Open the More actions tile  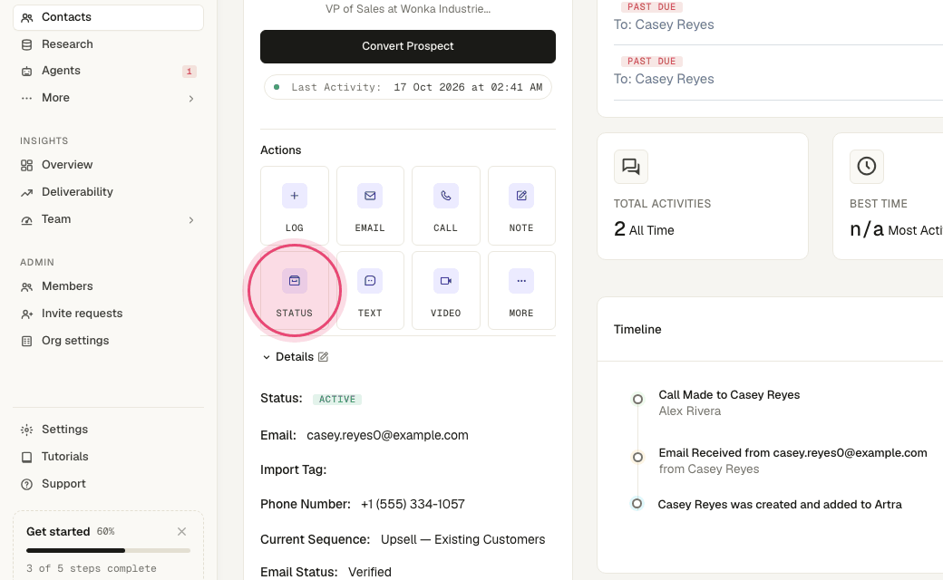point(521,290)
